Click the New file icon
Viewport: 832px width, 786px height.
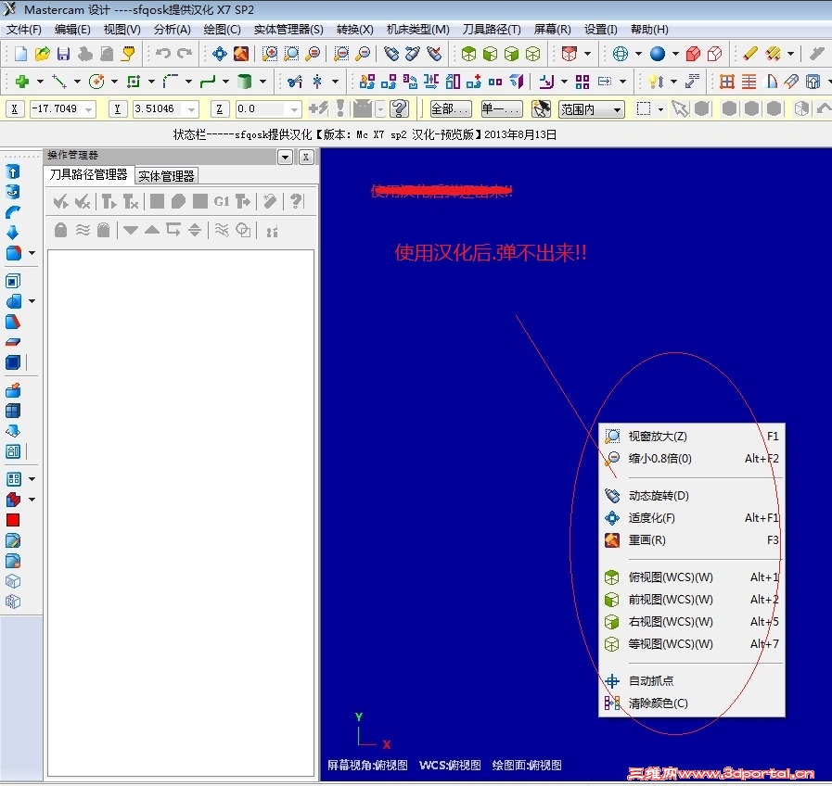20,54
